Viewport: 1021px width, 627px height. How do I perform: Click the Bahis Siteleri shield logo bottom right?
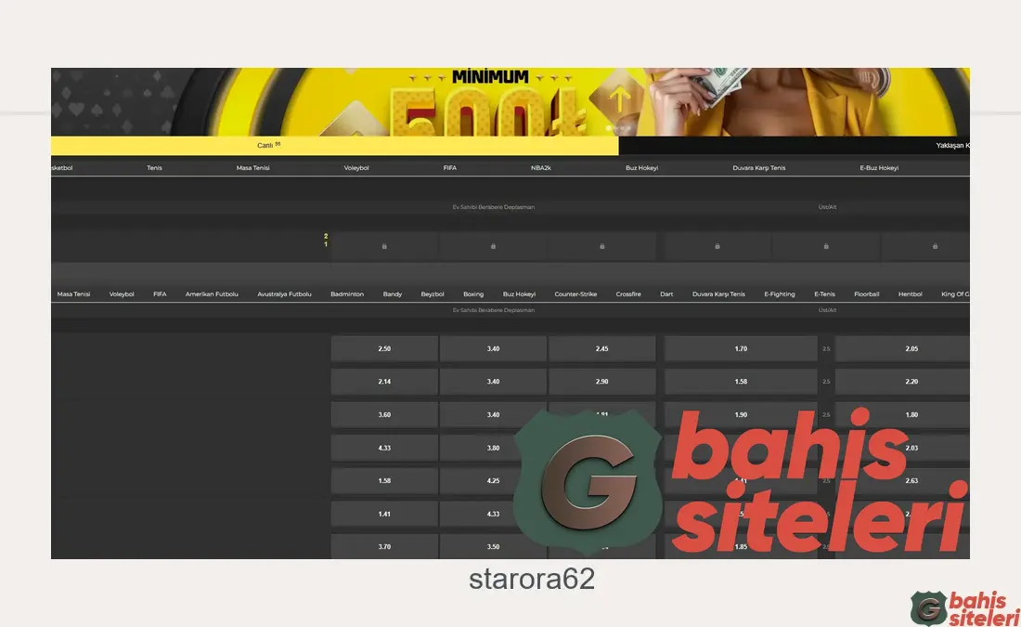tap(928, 607)
